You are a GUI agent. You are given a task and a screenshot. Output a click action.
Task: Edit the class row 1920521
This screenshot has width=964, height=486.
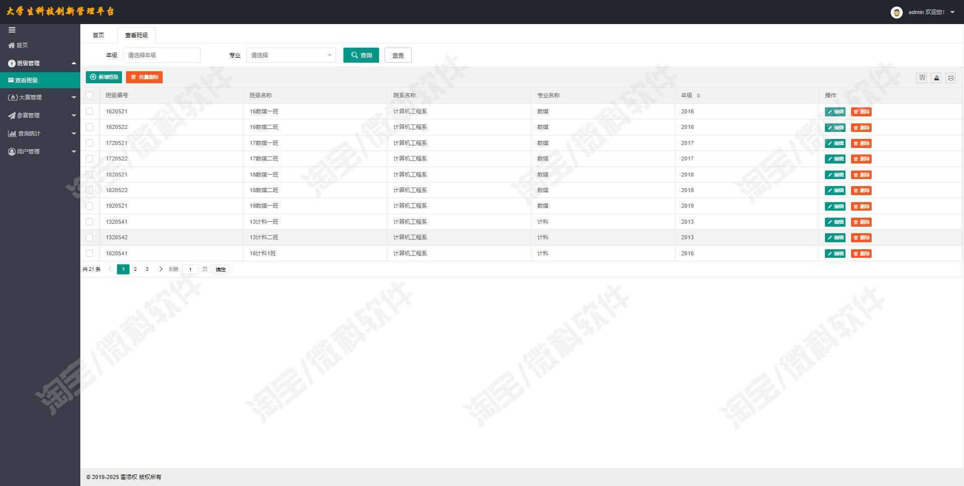click(x=835, y=206)
